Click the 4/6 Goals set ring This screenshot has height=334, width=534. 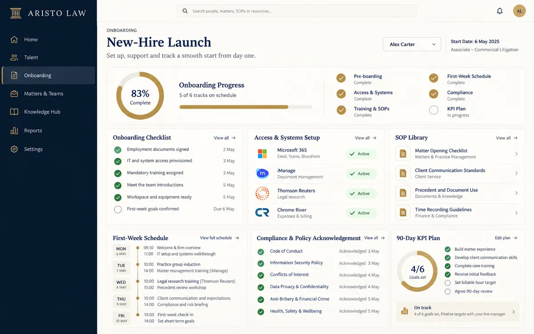pos(417,272)
